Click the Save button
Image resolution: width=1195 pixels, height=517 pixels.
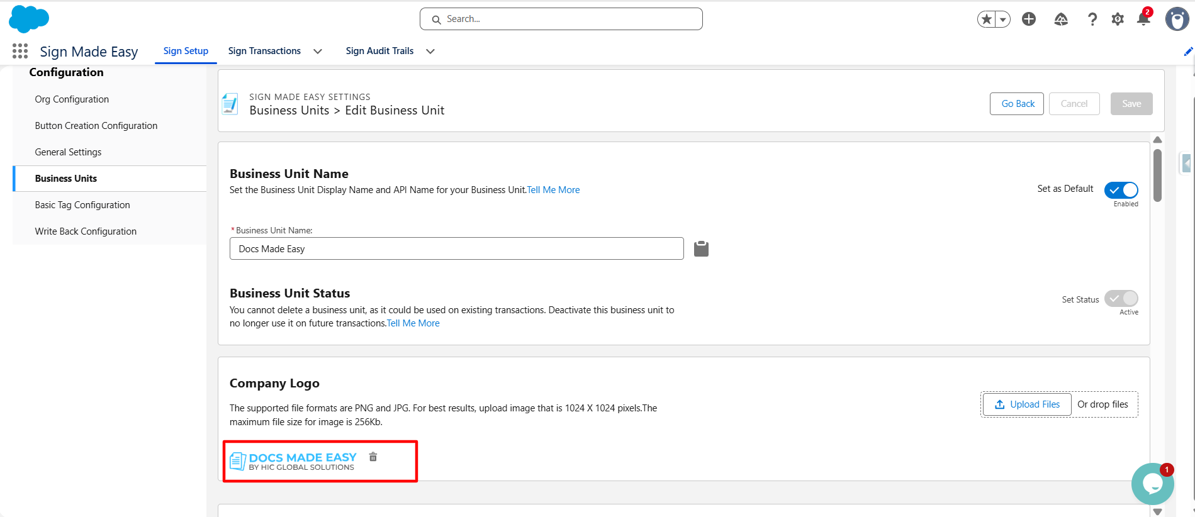click(1131, 104)
